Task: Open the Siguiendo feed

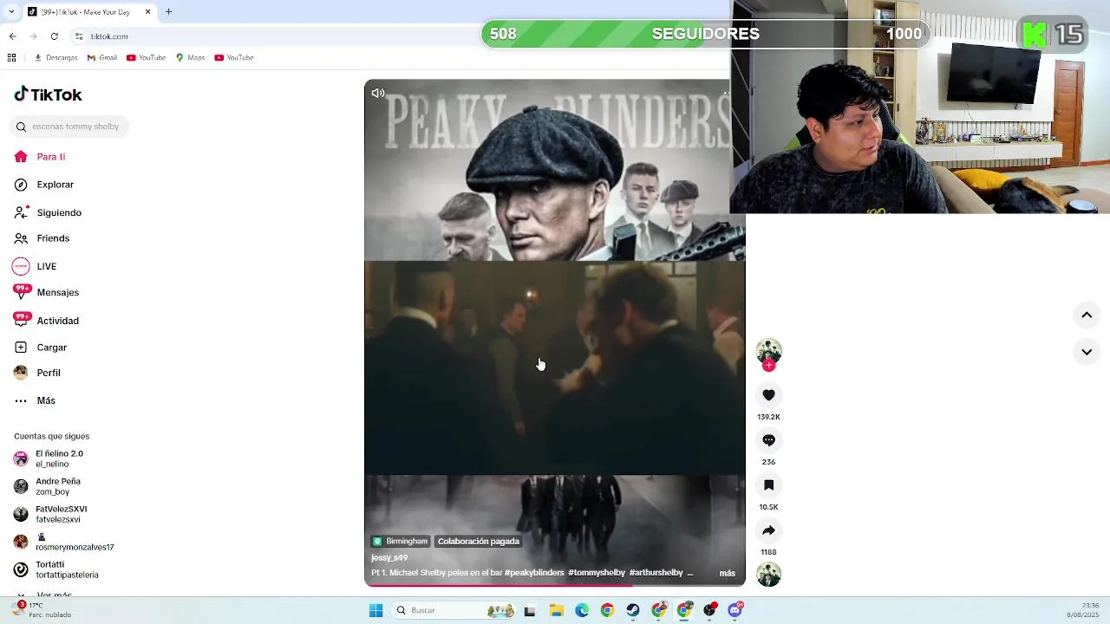Action: tap(48, 212)
